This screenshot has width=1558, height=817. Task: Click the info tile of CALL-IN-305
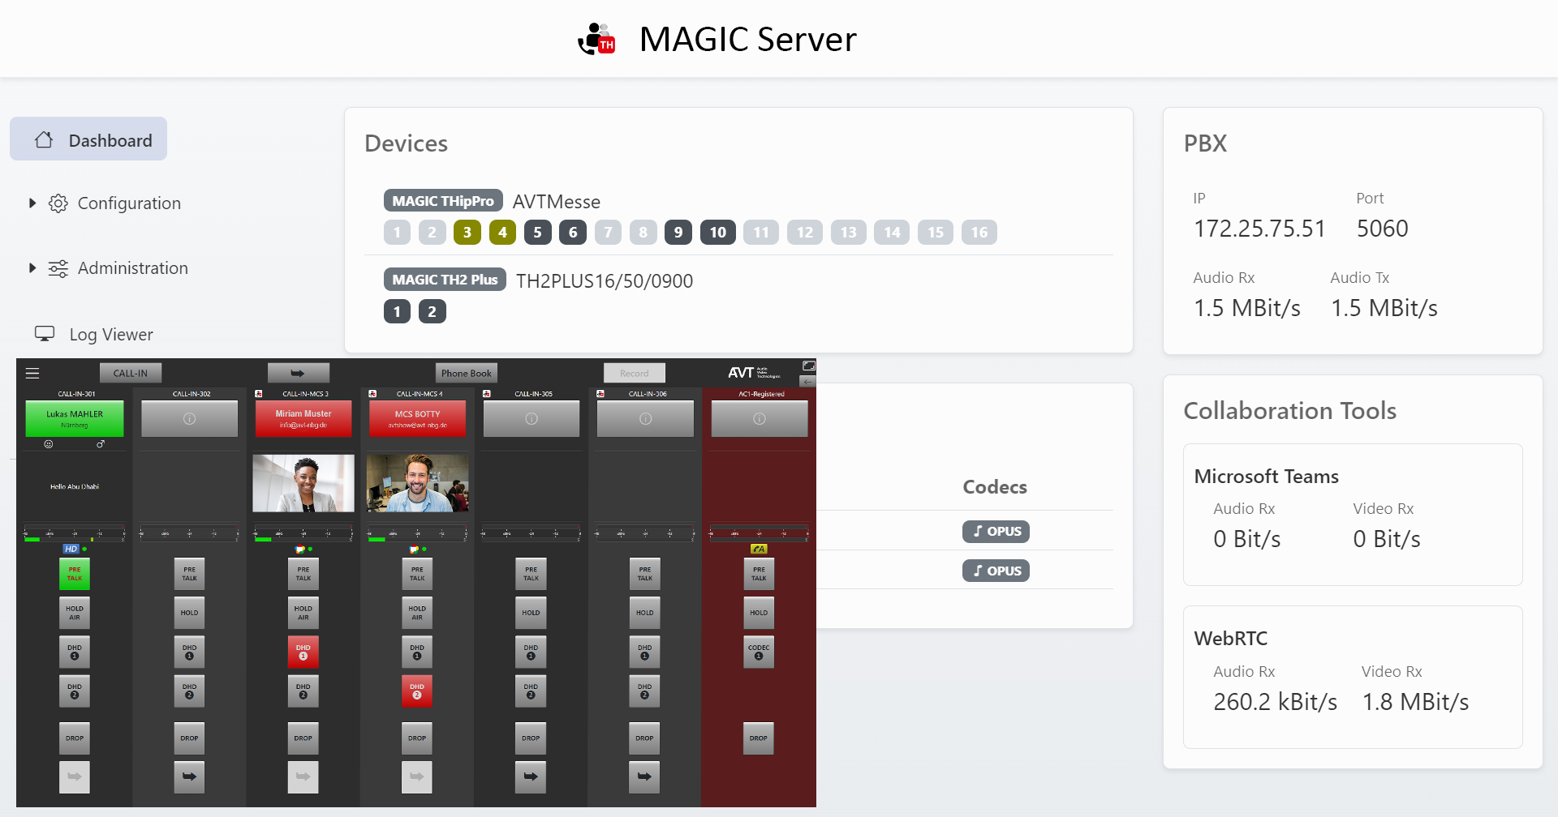(x=532, y=419)
